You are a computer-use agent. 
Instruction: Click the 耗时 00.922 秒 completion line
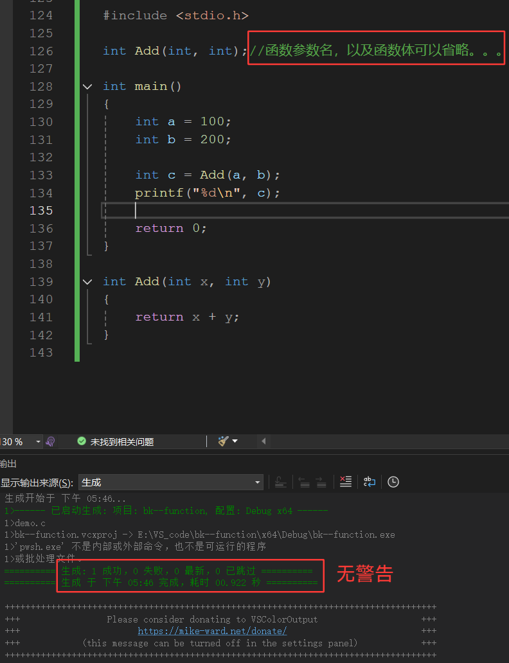click(161, 583)
